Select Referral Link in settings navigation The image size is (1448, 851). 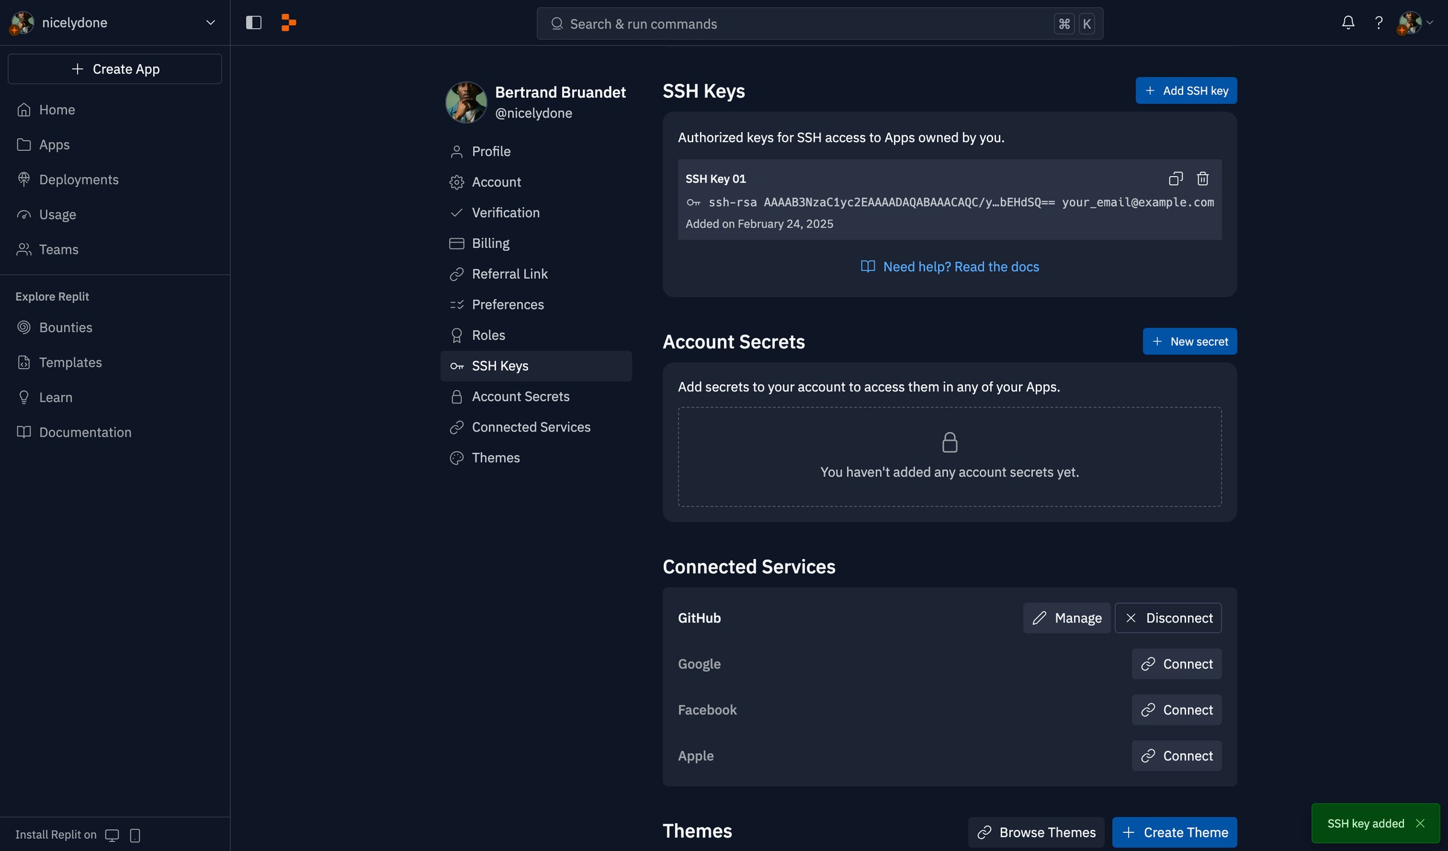point(536,274)
